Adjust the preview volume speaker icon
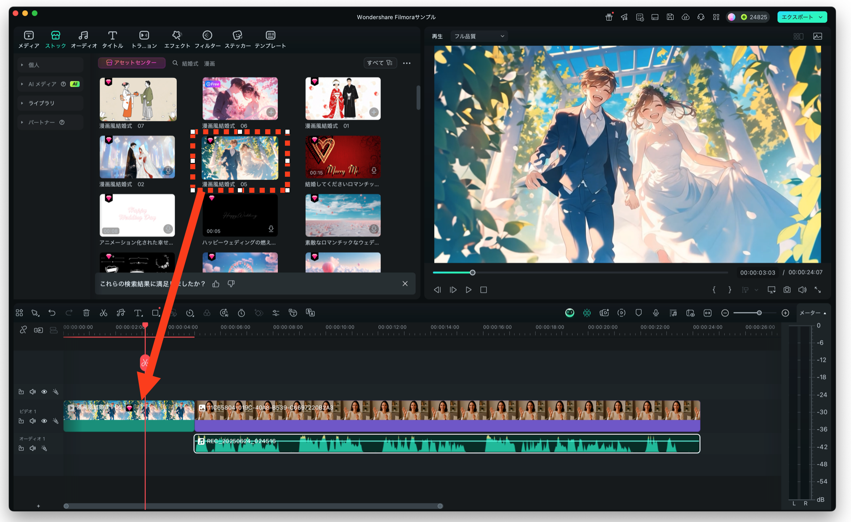851x522 pixels. 803,290
